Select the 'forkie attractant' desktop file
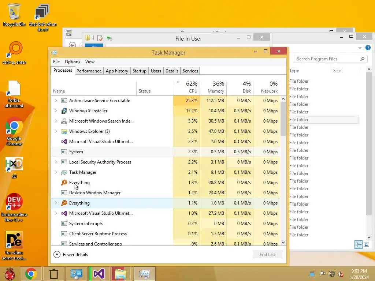 (14, 94)
